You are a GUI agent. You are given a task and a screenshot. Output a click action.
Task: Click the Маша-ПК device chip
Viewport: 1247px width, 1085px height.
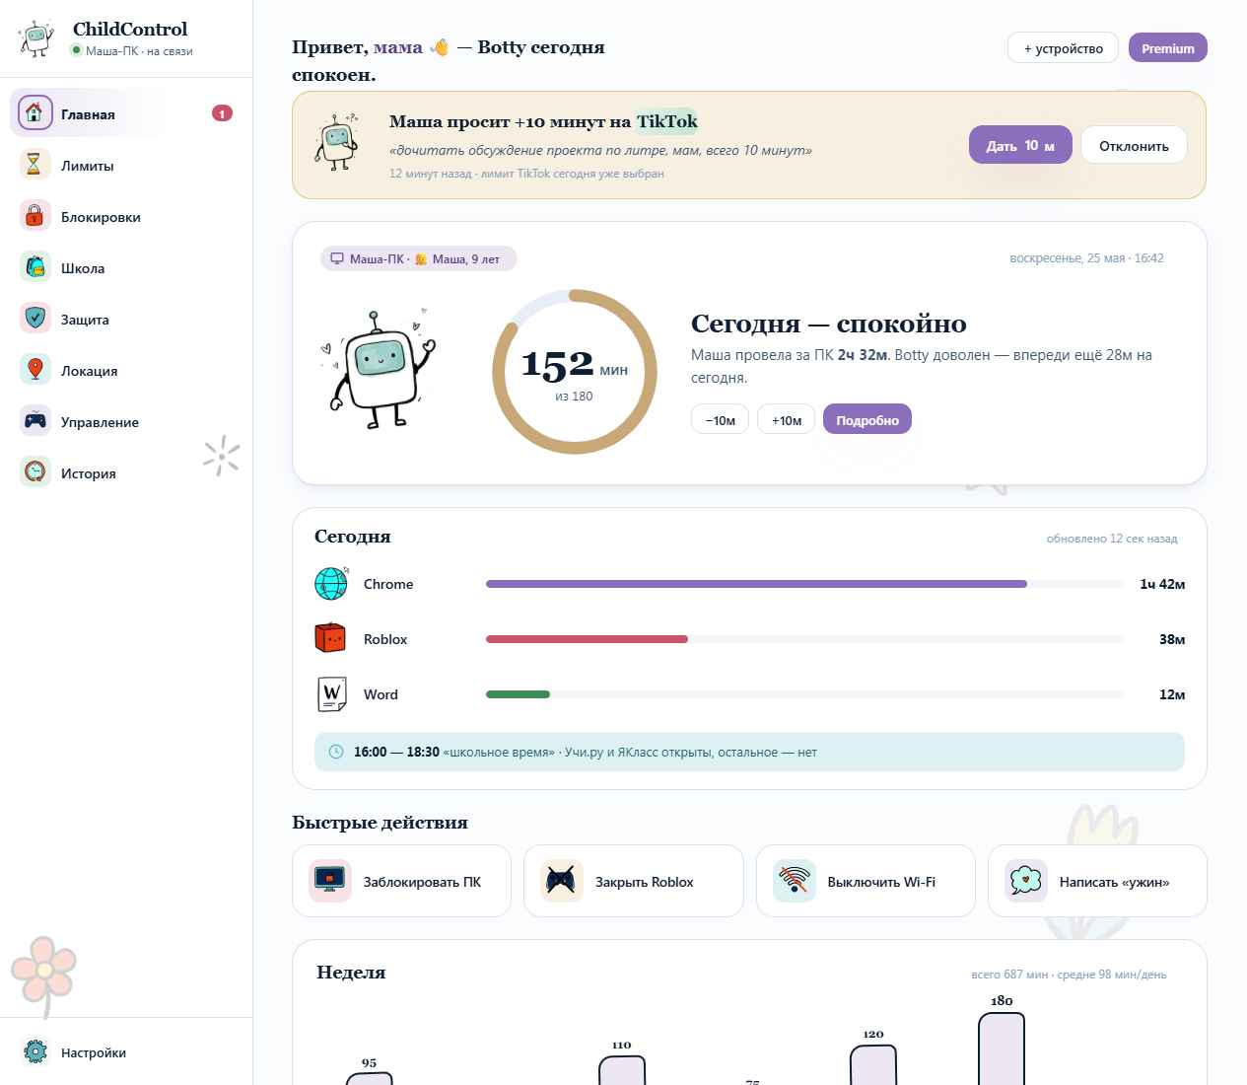pos(418,258)
